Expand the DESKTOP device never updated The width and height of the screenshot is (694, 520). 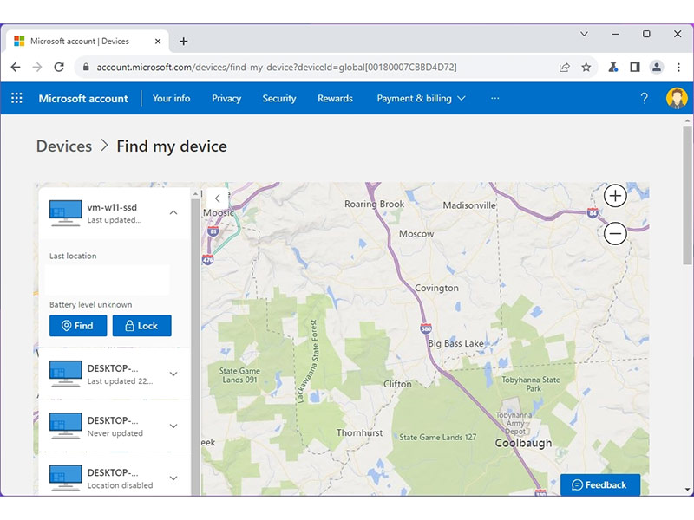[173, 426]
